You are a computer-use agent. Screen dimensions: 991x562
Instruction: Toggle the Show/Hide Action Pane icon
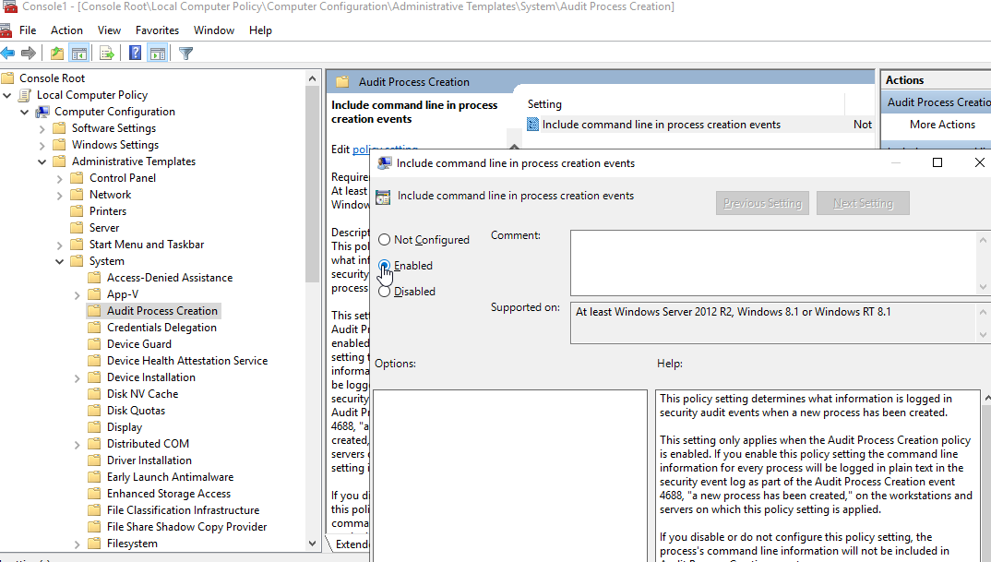(x=157, y=54)
